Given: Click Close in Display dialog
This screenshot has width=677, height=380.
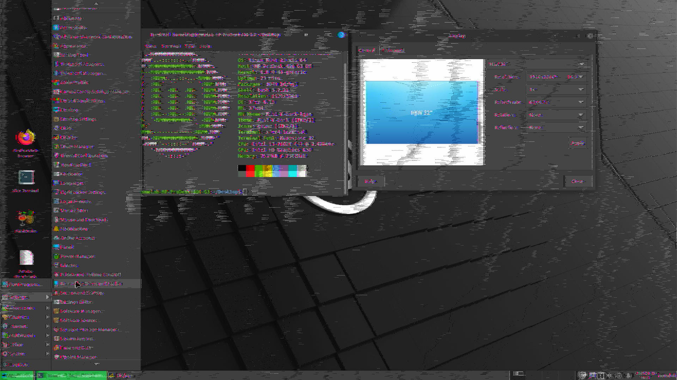Looking at the screenshot, I should 578,181.
